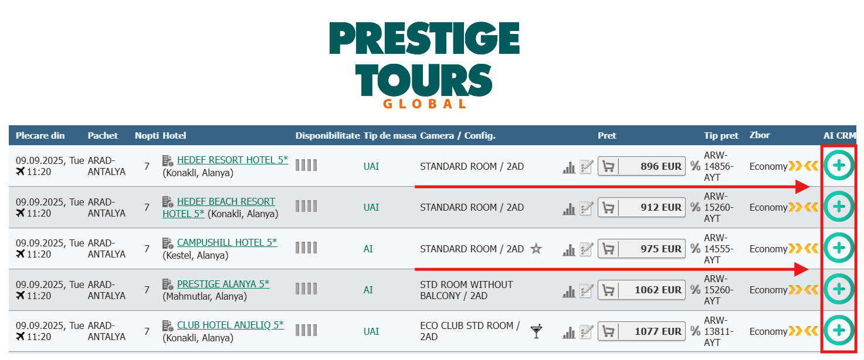This screenshot has width=864, height=360.
Task: Add Hedef Resort Hotel offer to AI CRM
Action: [x=839, y=166]
